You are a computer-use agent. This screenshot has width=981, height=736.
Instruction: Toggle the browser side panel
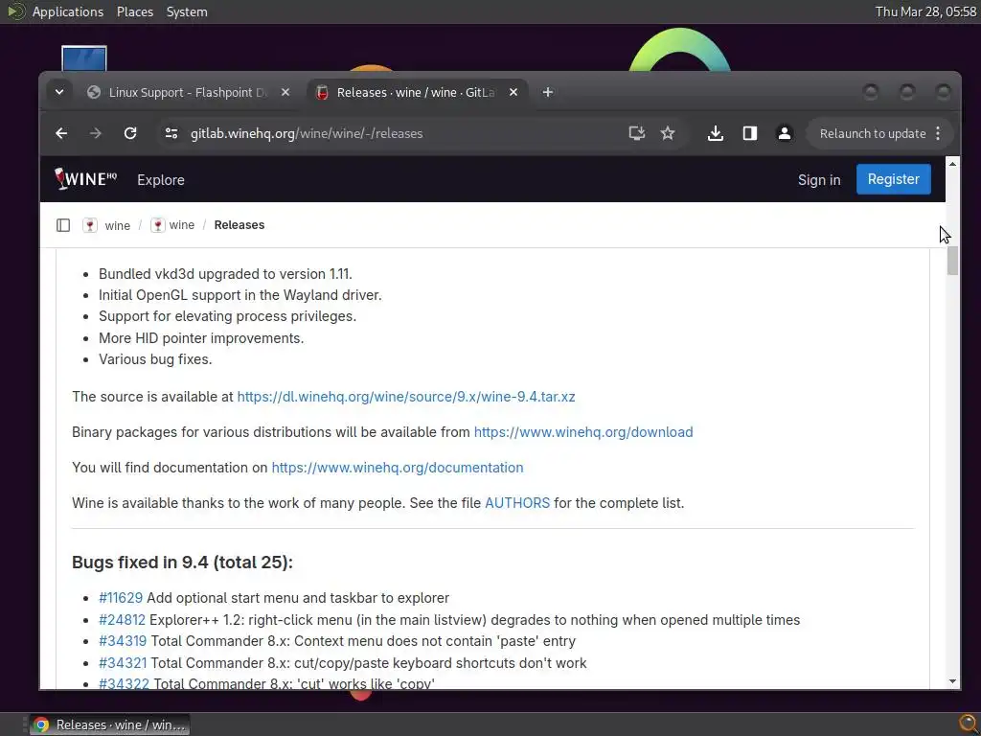tap(749, 133)
